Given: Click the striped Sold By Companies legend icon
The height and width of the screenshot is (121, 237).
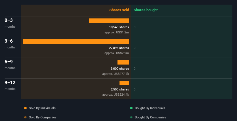Looking at the screenshot, I should click(x=25, y=117).
